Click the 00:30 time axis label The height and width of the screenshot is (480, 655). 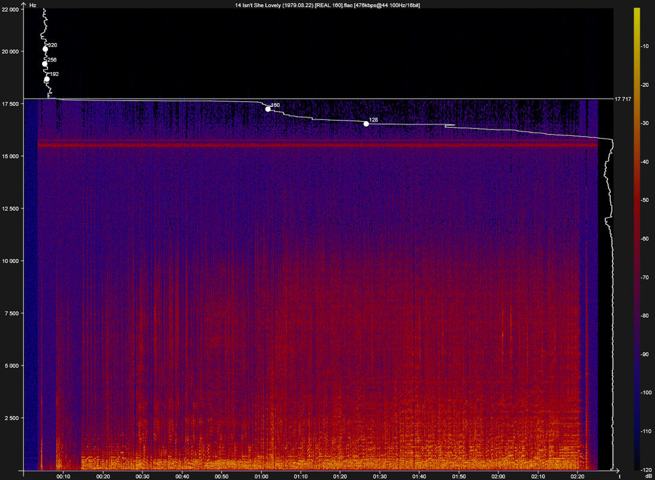coord(142,476)
